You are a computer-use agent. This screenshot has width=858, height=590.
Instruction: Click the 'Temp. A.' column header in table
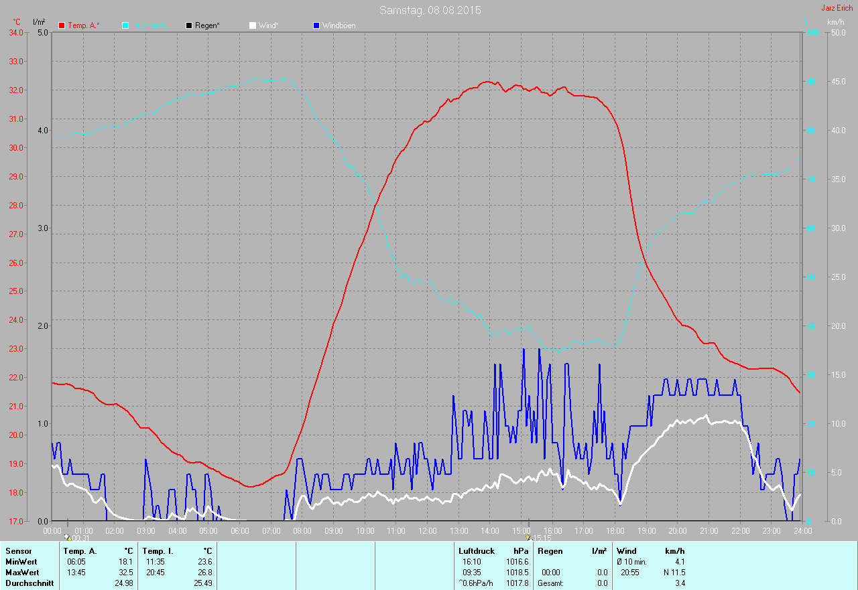click(80, 551)
